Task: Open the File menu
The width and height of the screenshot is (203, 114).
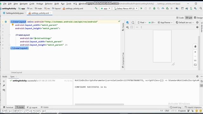Action: click(5, 3)
